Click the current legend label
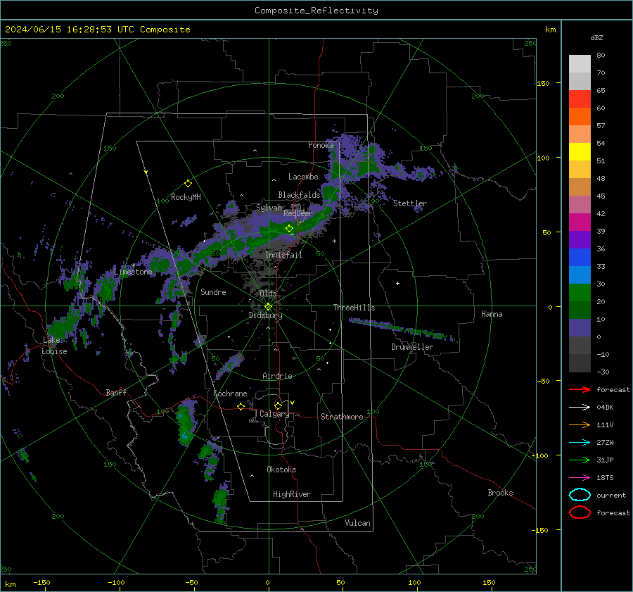This screenshot has width=633, height=592. coord(610,495)
